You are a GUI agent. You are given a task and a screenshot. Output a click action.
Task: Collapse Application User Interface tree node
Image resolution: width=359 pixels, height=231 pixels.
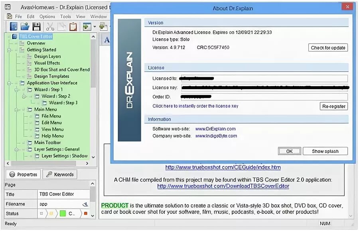click(x=9, y=83)
